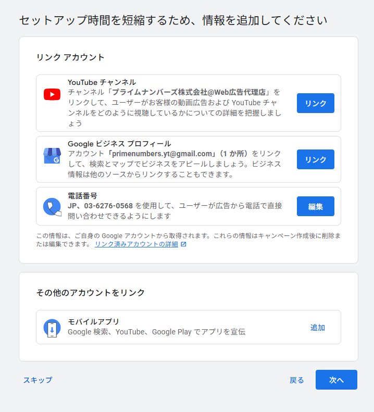This screenshot has height=412, width=374.
Task: Click the external link icon beside リンク済みアカウントの詳細
Action: [x=183, y=244]
